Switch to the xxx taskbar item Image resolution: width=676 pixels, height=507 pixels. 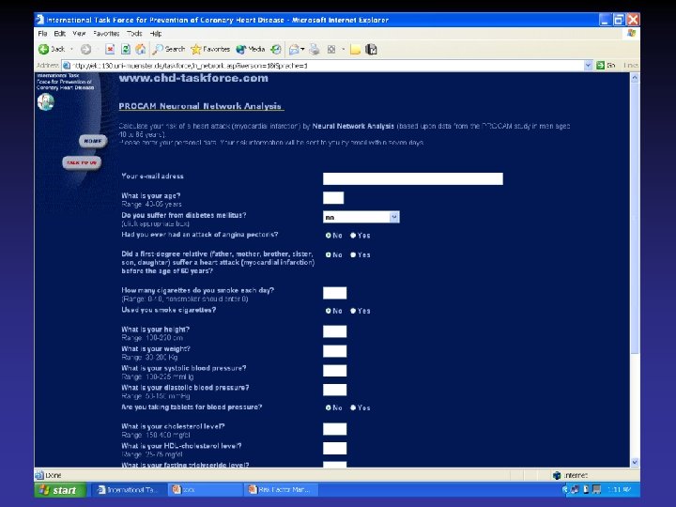205,490
